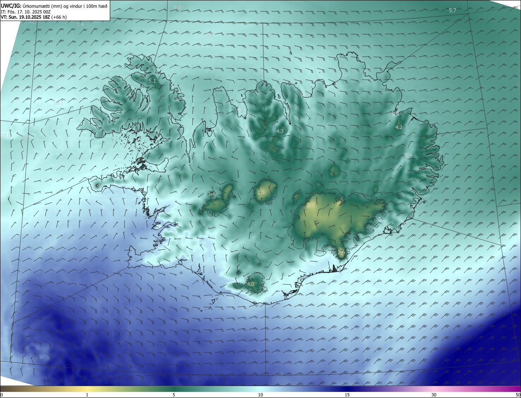Click the 5.1 value label in the Westfjords
This screenshot has height=398, width=521.
[x=152, y=81]
